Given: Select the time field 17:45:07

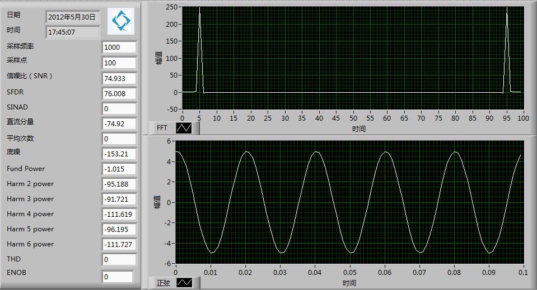Looking at the screenshot, I should [x=73, y=32].
